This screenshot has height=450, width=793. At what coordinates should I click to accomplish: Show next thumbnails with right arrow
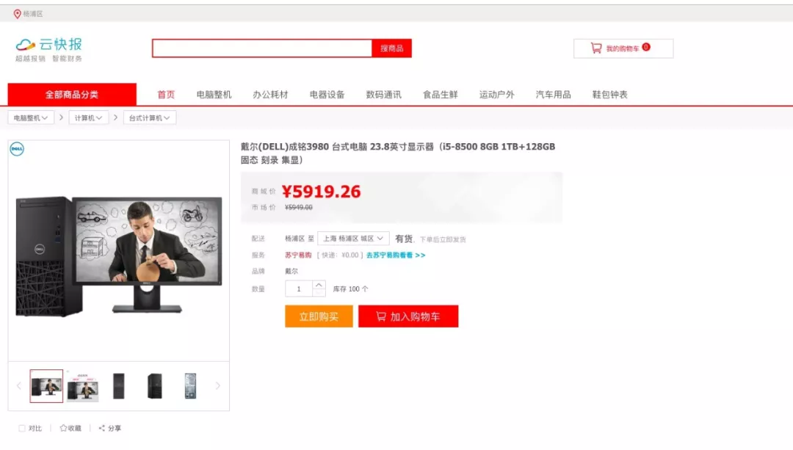pyautogui.click(x=218, y=386)
